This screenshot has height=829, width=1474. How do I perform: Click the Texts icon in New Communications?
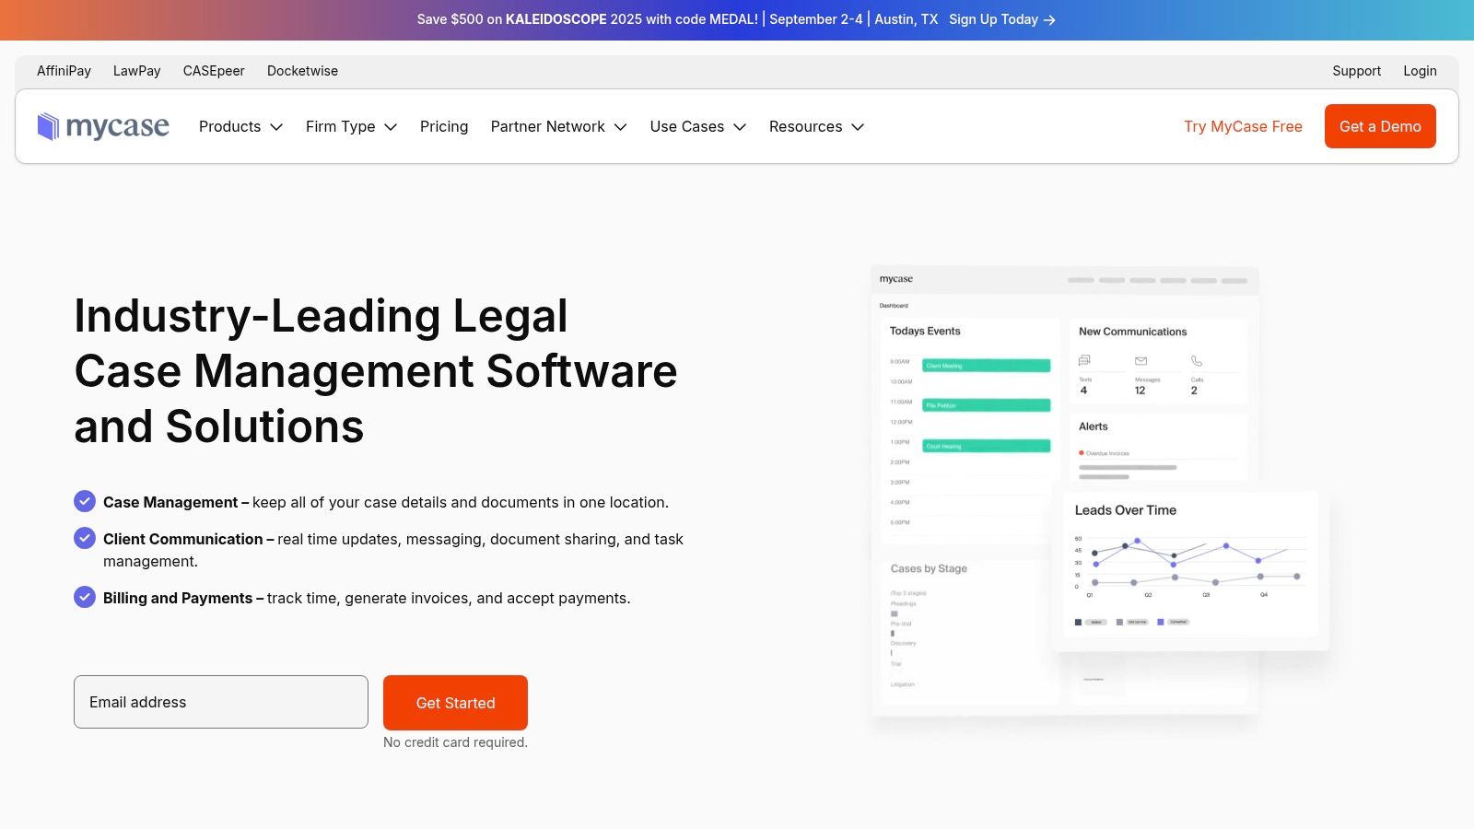click(x=1084, y=360)
